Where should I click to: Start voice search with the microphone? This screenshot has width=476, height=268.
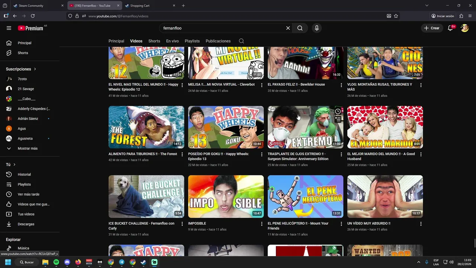tap(316, 28)
